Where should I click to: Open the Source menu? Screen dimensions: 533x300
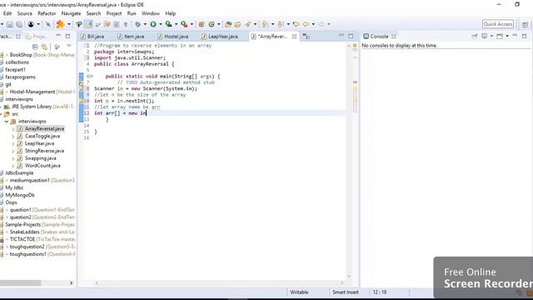[25, 13]
